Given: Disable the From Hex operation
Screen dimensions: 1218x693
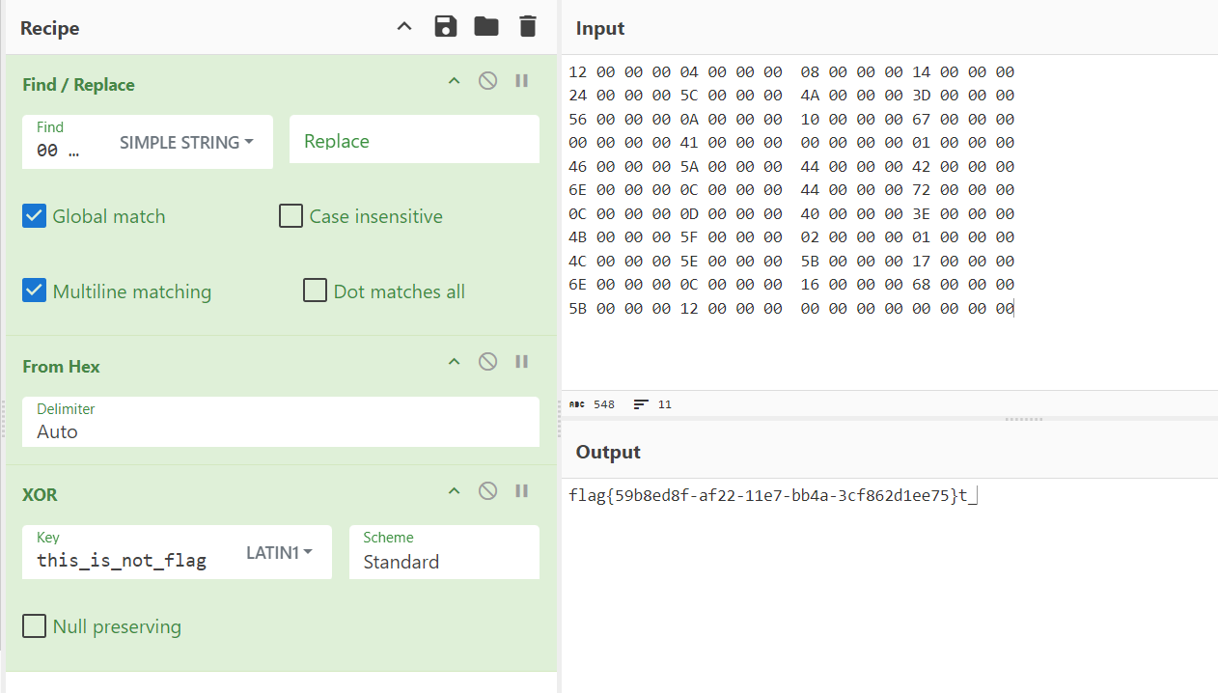Looking at the screenshot, I should pyautogui.click(x=488, y=362).
